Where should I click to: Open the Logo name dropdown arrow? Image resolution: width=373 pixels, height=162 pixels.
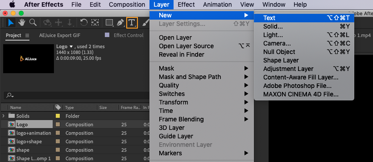tap(71, 46)
